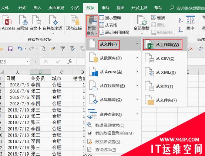Click the 自文本 text import icon
Viewport: 205px width, 156px height.
[x=36, y=22]
